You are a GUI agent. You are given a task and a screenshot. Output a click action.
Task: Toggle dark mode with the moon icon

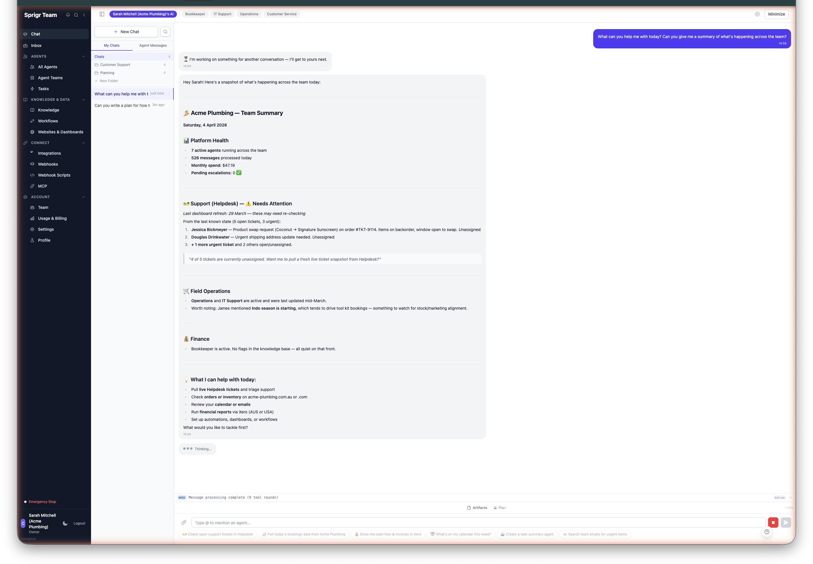(x=65, y=523)
